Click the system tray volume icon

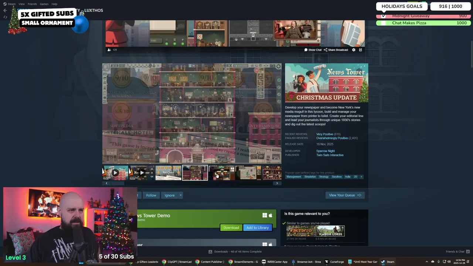point(449,262)
